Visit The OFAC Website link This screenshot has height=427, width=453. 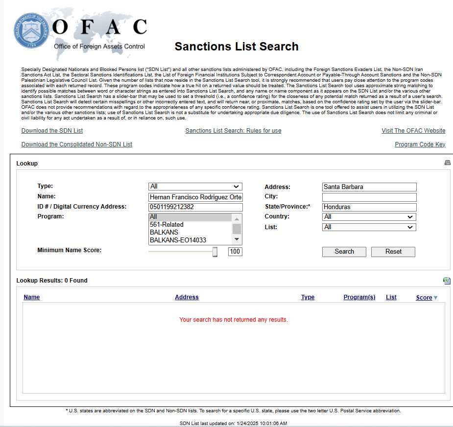413,131
